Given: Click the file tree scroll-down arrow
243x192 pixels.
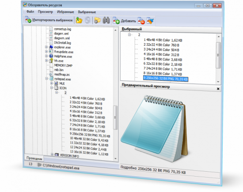Looking at the screenshot, I should point(115,158).
